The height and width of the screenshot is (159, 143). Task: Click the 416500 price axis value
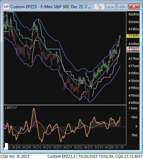[134, 73]
